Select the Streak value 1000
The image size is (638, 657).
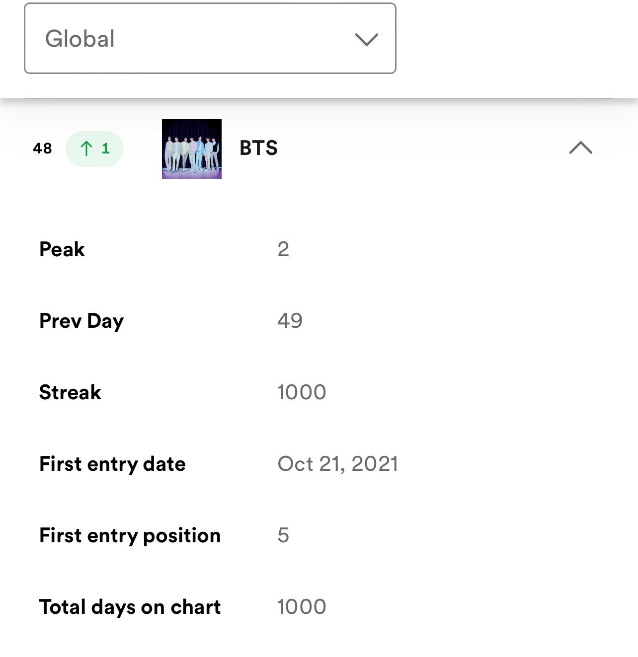(x=302, y=392)
